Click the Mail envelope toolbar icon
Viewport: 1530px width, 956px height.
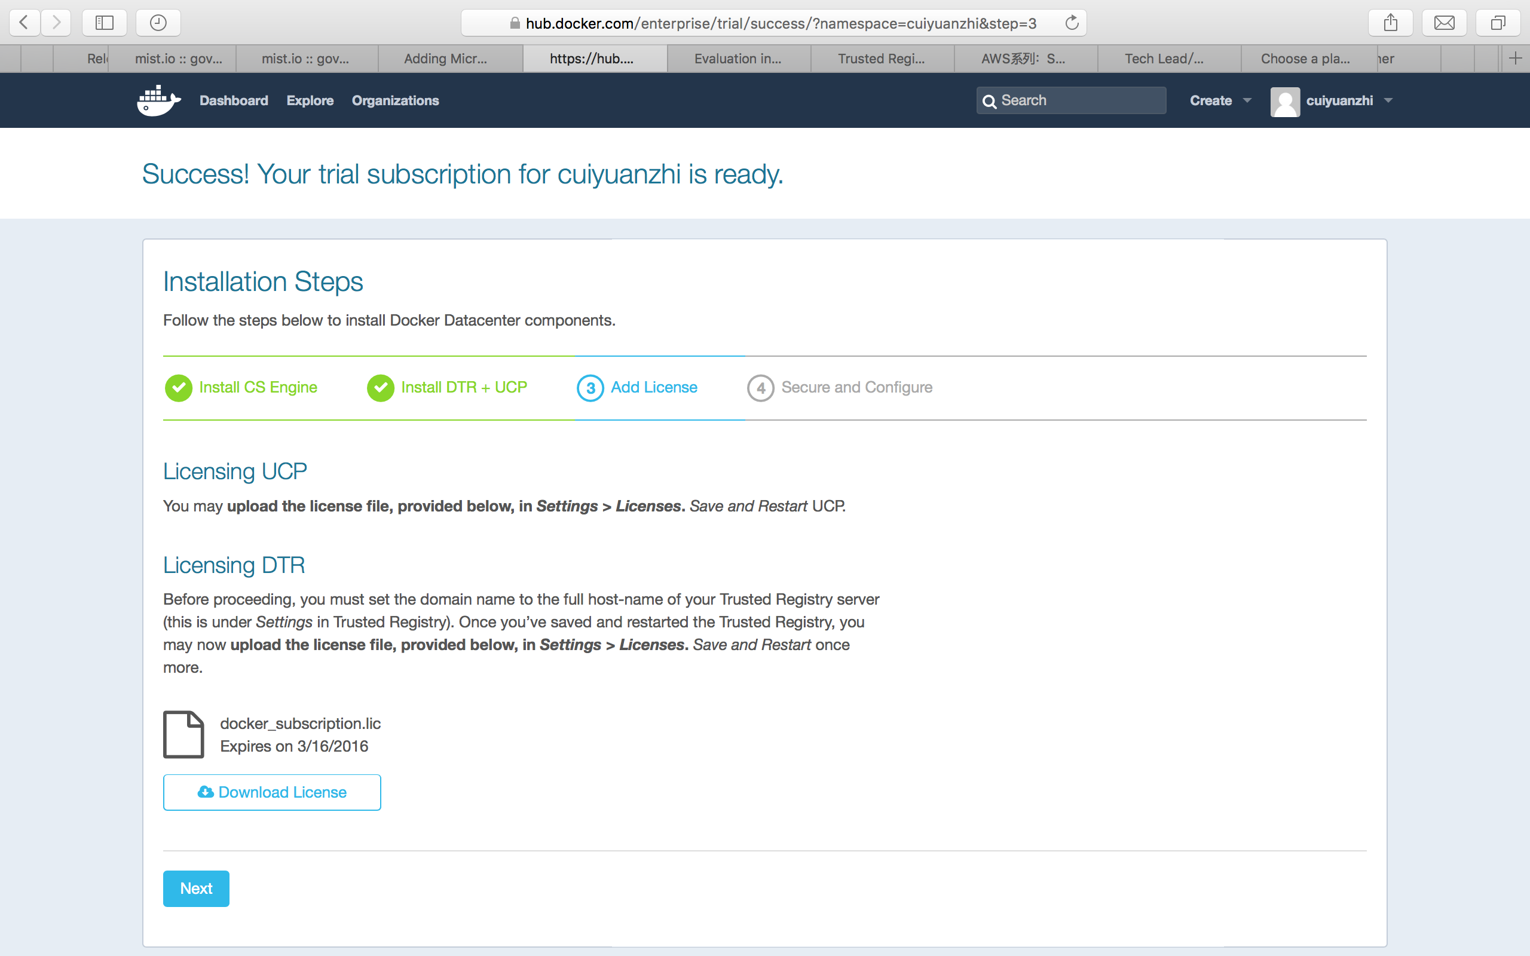[x=1444, y=23]
